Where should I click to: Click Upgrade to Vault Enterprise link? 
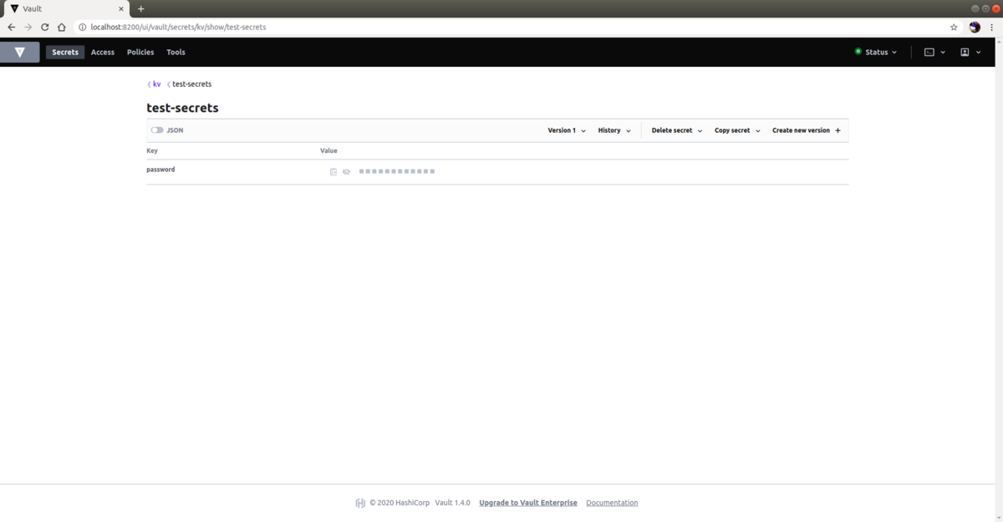pyautogui.click(x=527, y=503)
